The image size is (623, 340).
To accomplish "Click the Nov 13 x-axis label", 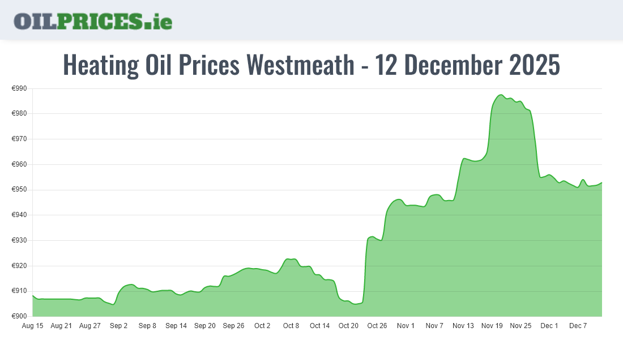I will pos(463,326).
